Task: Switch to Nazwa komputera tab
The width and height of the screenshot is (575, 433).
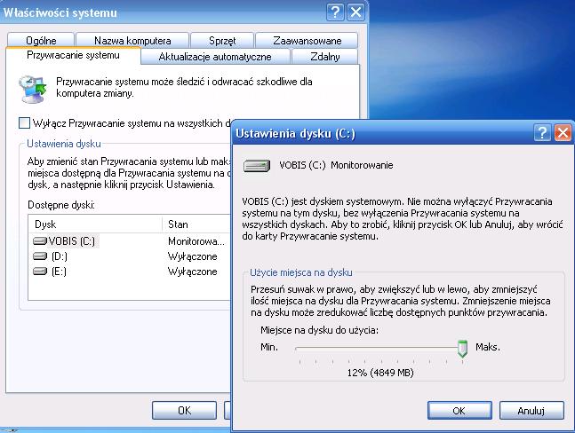Action: [x=132, y=40]
